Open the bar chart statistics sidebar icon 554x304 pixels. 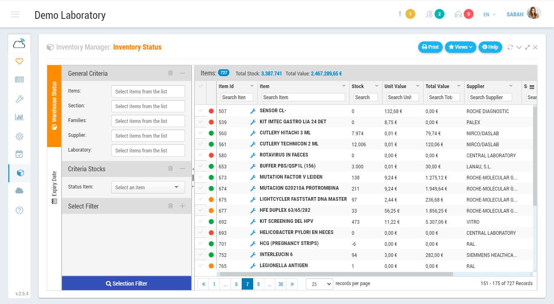19,117
